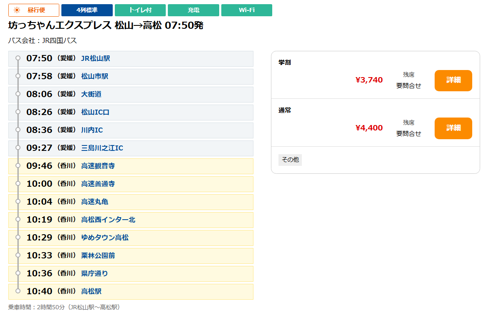Open the JR松山駅 stop link

click(x=96, y=58)
